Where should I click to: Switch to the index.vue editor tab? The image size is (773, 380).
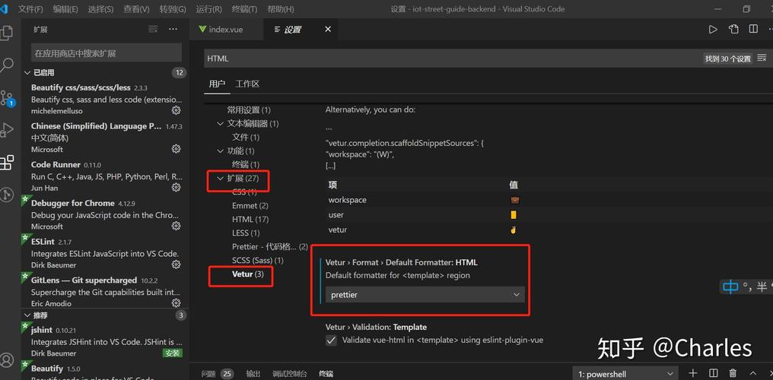pos(226,30)
